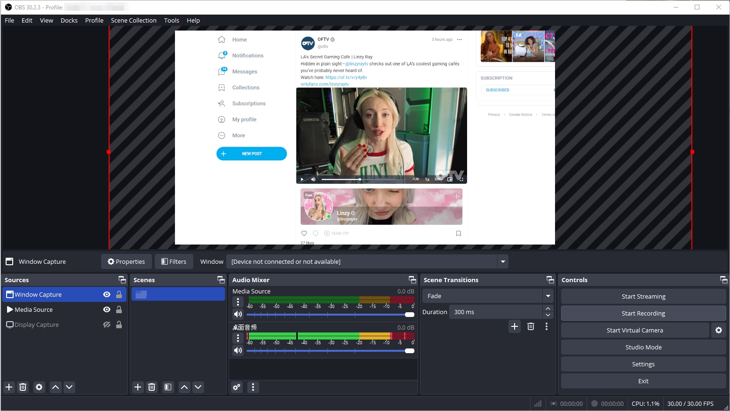Open 桌面音频 audio options three-dot menu
This screenshot has width=730, height=411.
pyautogui.click(x=238, y=338)
